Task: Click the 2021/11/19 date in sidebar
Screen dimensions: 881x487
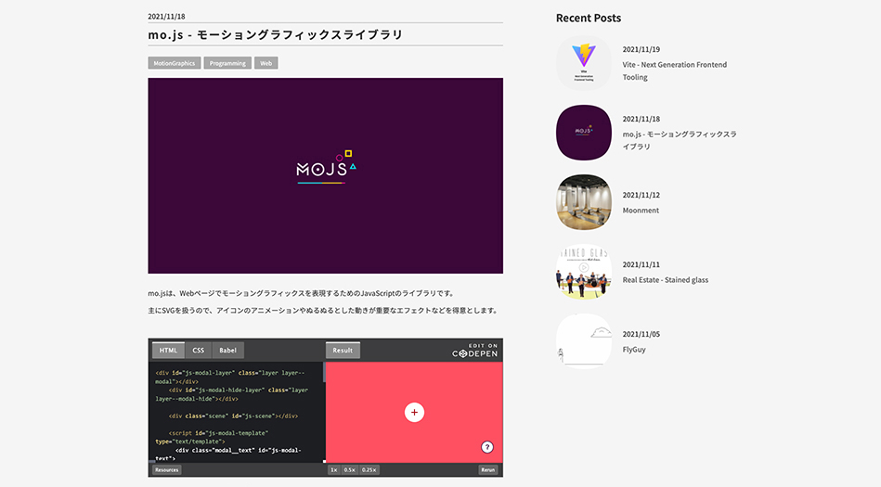Action: [x=641, y=49]
